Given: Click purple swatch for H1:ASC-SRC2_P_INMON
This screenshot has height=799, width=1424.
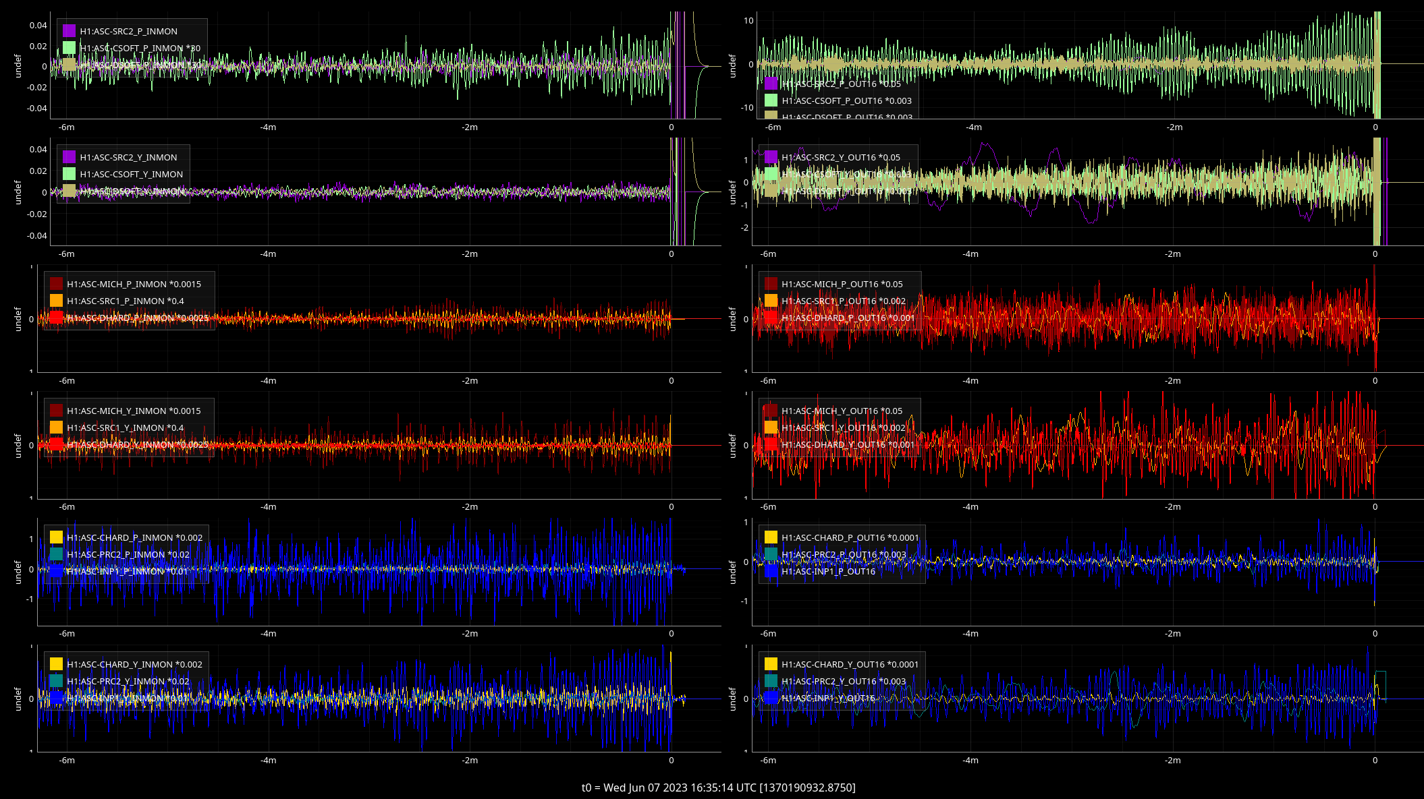Looking at the screenshot, I should (x=69, y=31).
